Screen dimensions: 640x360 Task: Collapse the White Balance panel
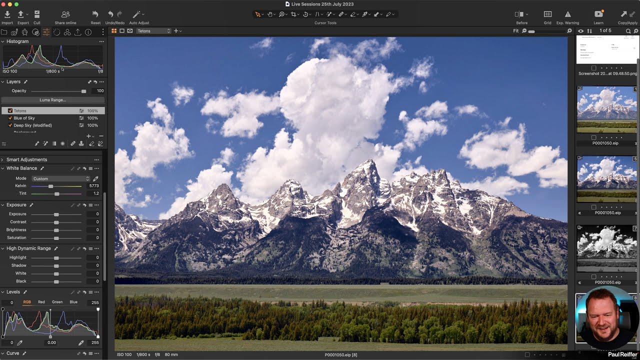coord(3,168)
